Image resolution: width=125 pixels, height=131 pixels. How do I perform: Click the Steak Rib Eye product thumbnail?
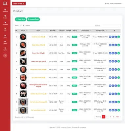[23, 37]
